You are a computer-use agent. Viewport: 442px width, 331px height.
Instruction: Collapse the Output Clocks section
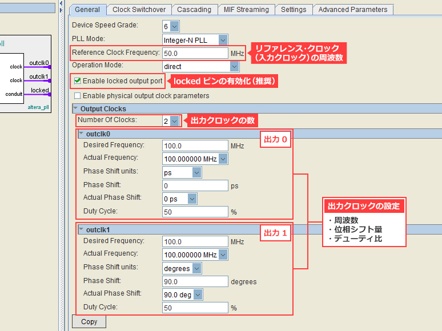coord(75,108)
